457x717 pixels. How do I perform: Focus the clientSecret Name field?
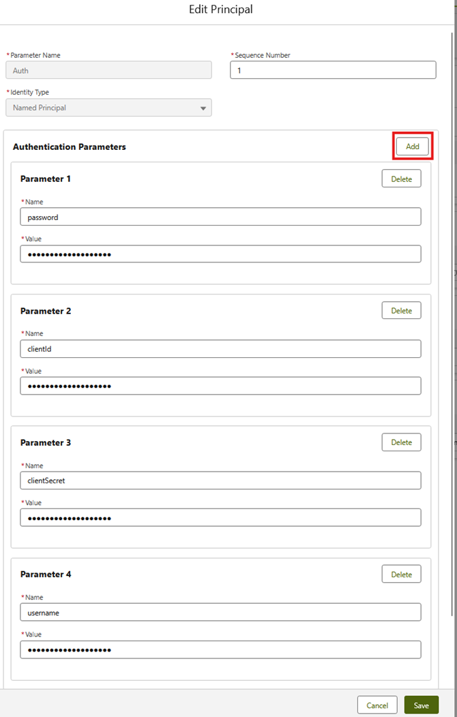point(220,480)
